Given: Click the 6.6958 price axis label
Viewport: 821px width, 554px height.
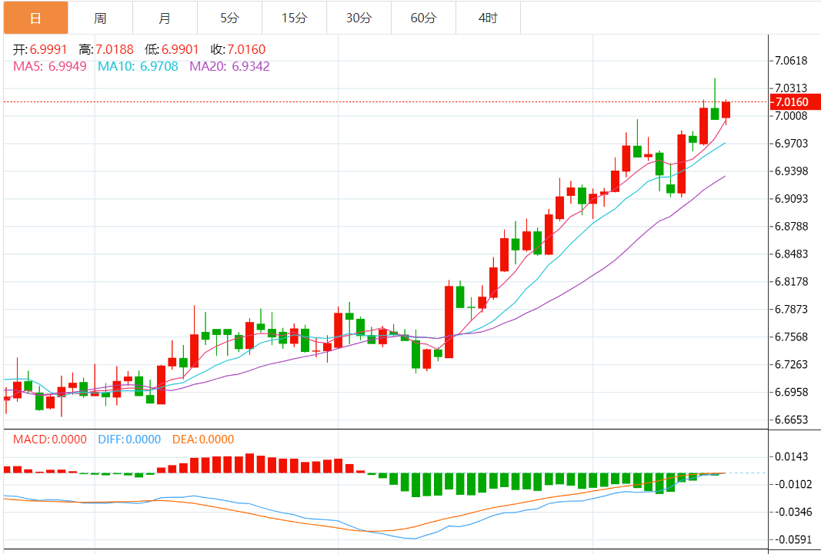Looking at the screenshot, I should point(791,393).
